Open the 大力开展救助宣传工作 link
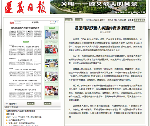 pos(16,120)
